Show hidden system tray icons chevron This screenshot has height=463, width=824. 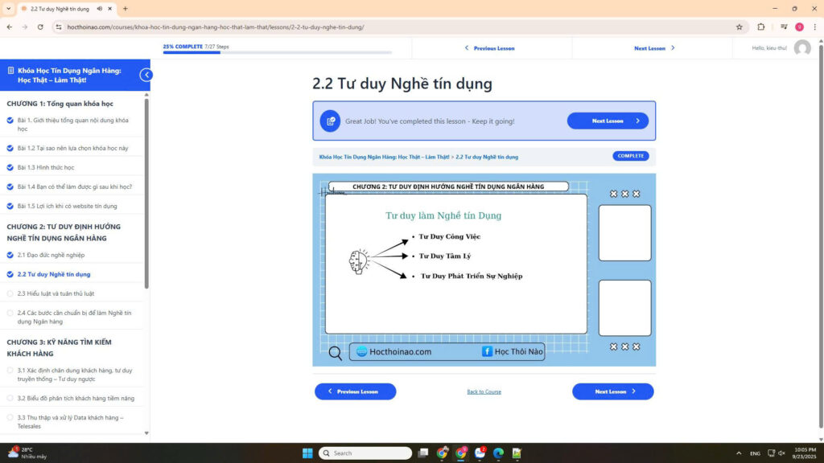point(736,453)
